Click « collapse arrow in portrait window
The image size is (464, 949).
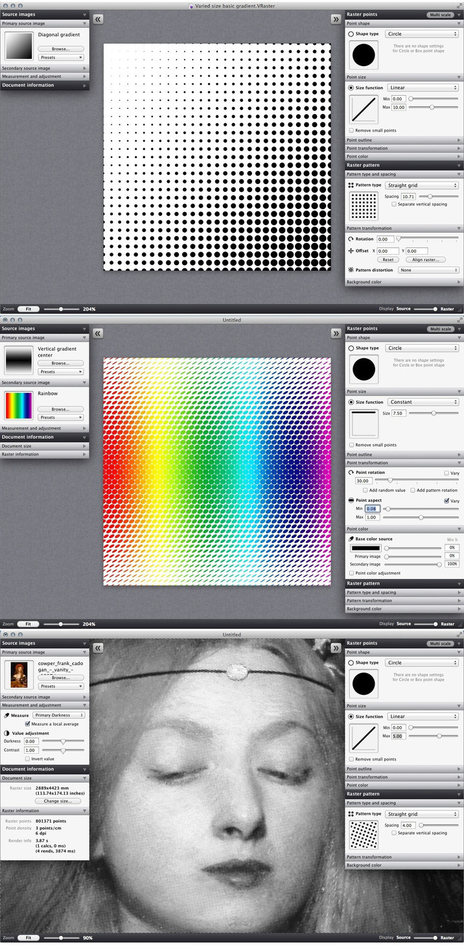coord(98,648)
